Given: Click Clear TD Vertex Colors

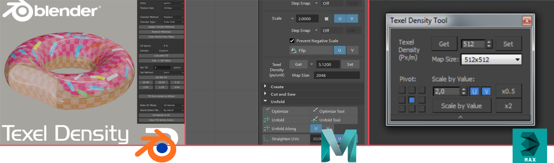Looking at the screenshot, I should (x=161, y=120).
